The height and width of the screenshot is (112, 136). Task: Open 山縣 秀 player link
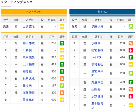[x=96, y=89]
